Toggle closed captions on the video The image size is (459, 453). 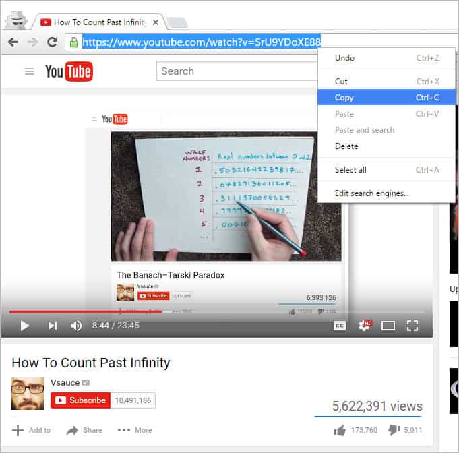coord(339,326)
